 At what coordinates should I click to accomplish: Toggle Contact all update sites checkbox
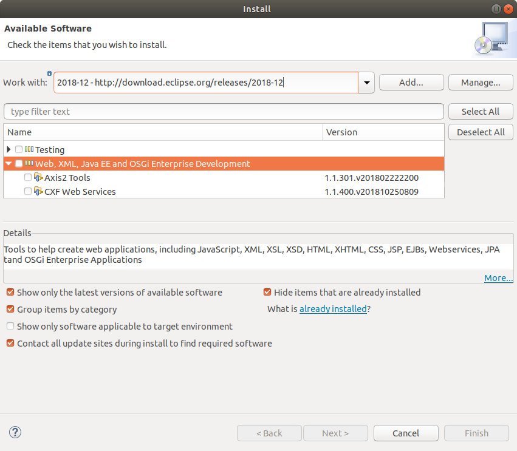coord(10,344)
